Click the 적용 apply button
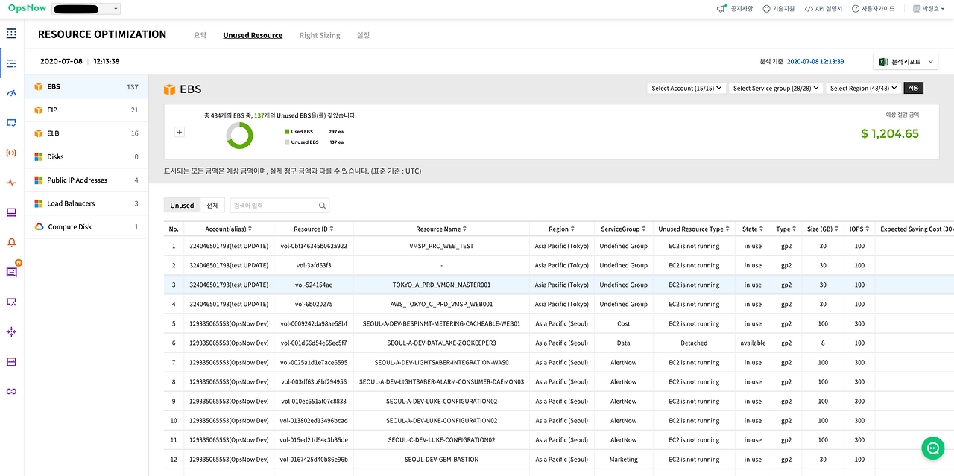Image resolution: width=954 pixels, height=476 pixels. (x=913, y=88)
